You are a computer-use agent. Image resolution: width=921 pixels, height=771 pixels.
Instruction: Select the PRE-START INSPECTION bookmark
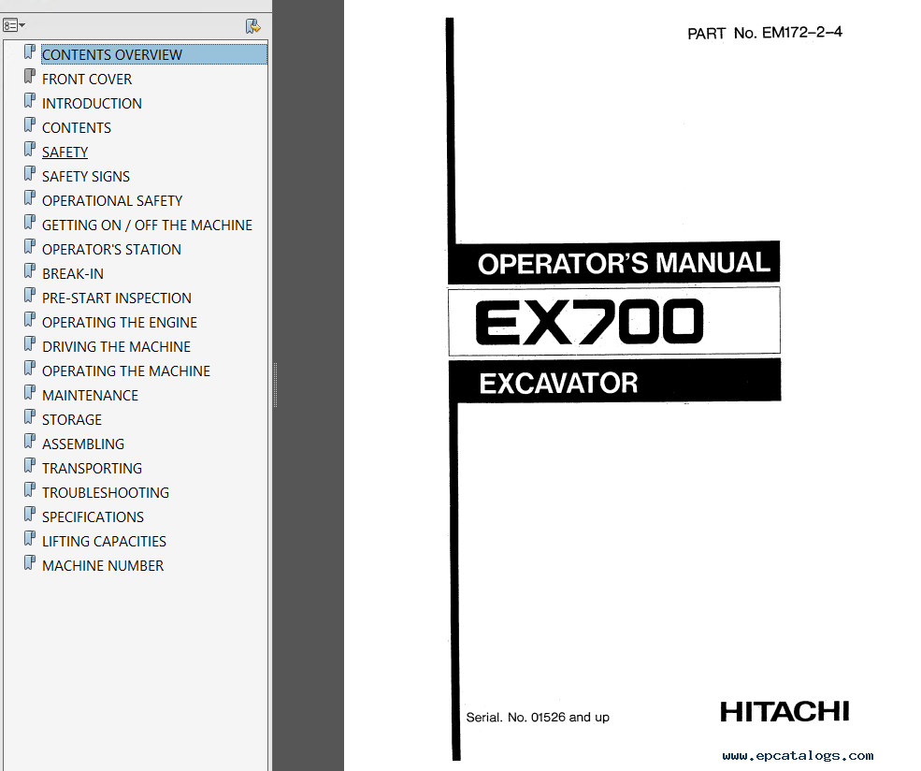(116, 298)
